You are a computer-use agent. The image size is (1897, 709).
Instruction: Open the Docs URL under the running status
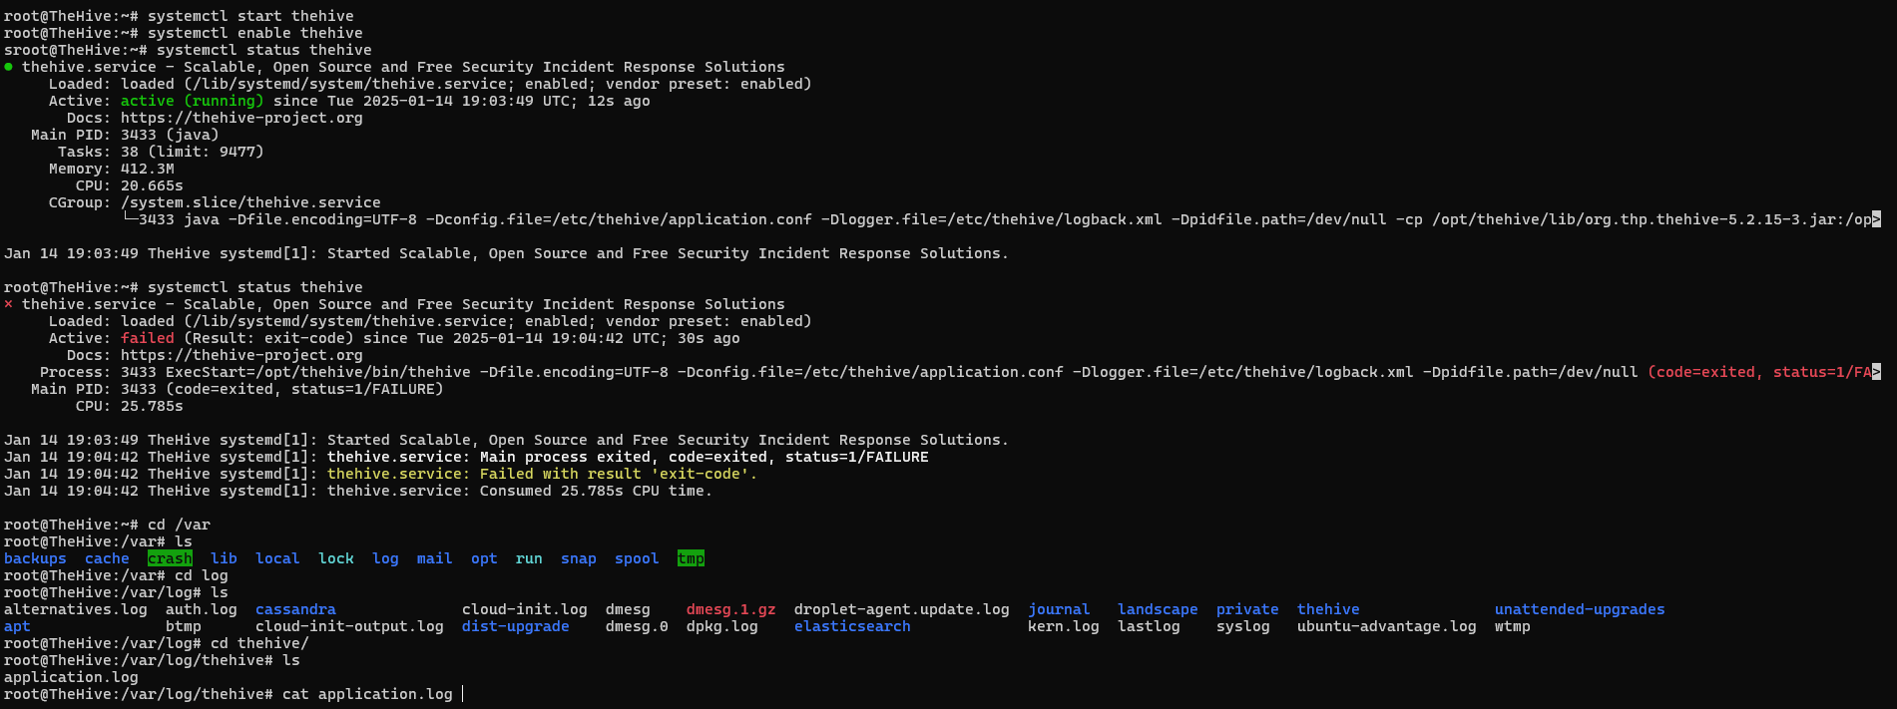click(x=241, y=118)
